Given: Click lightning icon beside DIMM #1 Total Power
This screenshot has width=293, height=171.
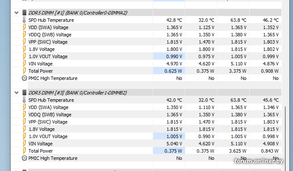Looking at the screenshot, I should pyautogui.click(x=24, y=71).
